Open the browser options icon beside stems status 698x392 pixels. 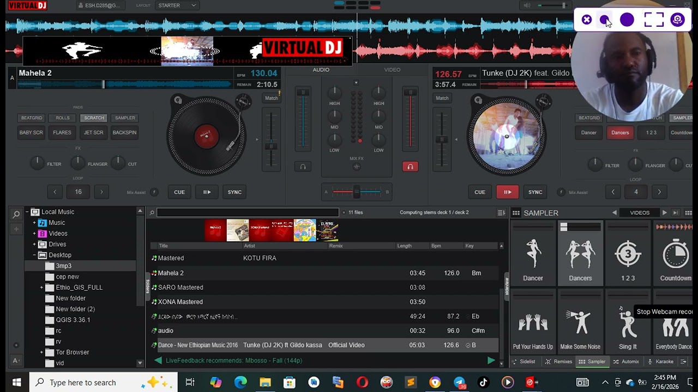(x=501, y=212)
